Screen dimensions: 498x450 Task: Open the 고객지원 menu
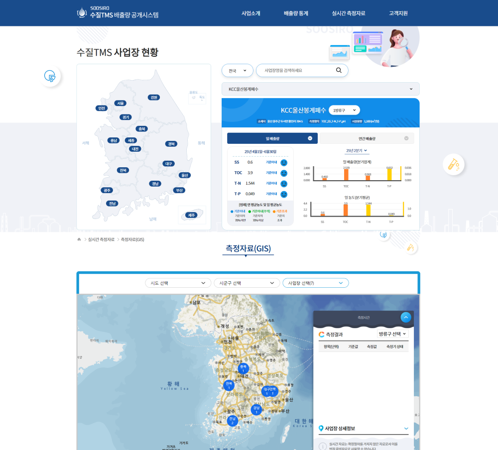[x=398, y=13]
